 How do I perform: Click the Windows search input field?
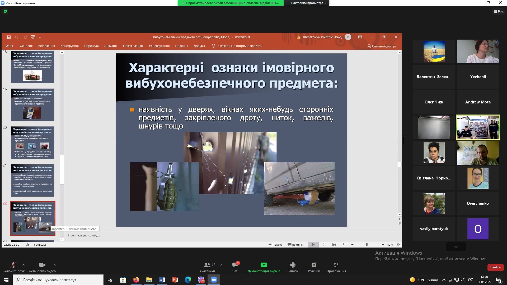coord(58,280)
